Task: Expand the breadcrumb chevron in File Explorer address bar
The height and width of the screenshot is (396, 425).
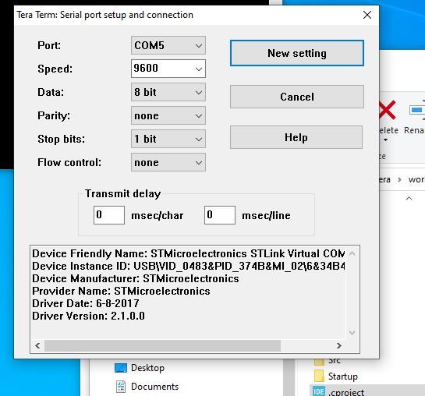Action: tap(399, 179)
